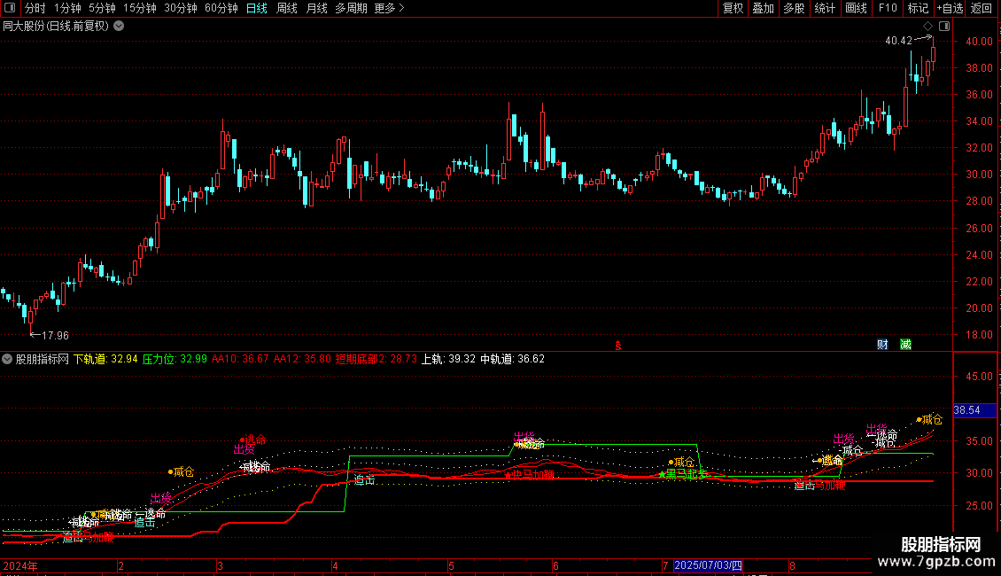Click the 25.00 indicator axis label
The width and height of the screenshot is (1001, 576).
[x=979, y=506]
